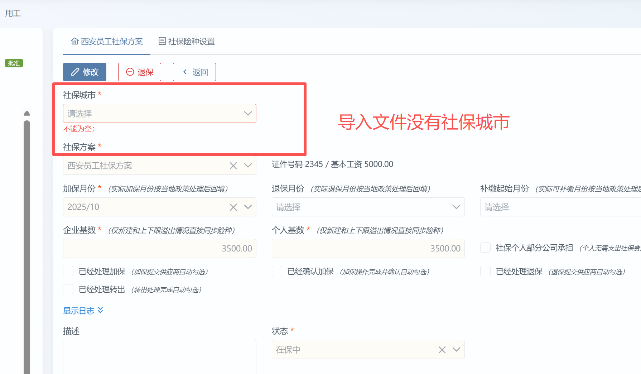Screen dimensions: 641x374
Task: Click the minus-circle icon on 退保 button
Action: (130, 72)
